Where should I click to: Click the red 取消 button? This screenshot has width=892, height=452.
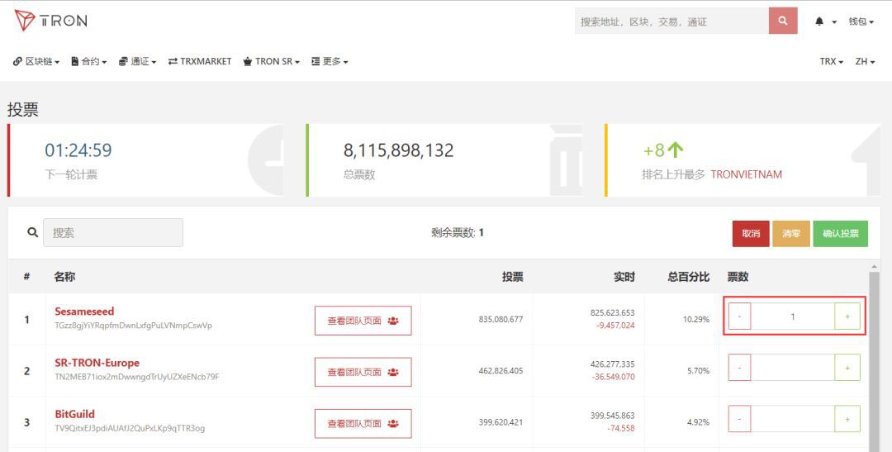pyautogui.click(x=751, y=234)
